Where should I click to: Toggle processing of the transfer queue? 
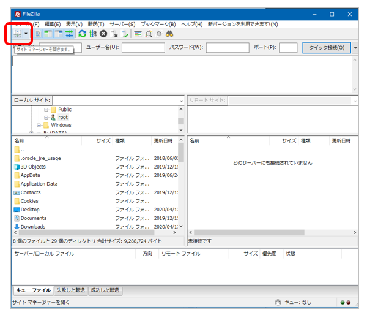tap(93, 34)
